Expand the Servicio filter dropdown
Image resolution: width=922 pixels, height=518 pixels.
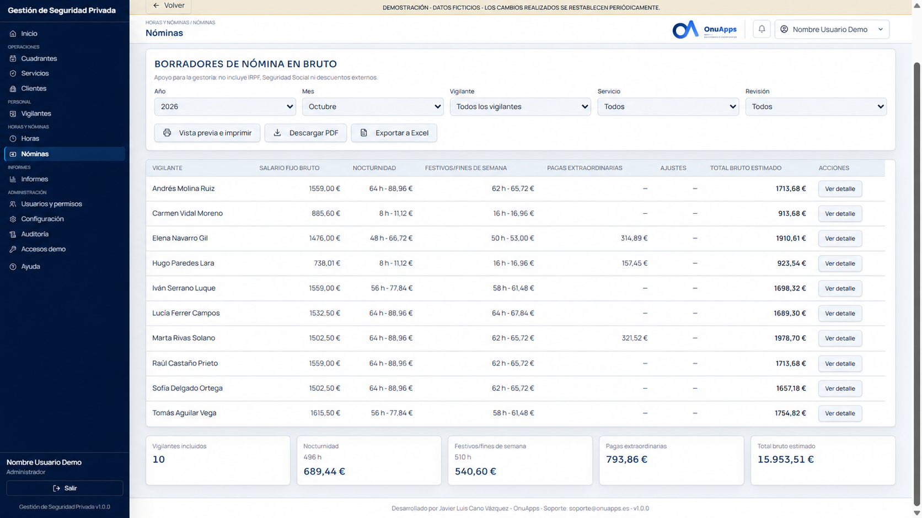click(x=668, y=106)
